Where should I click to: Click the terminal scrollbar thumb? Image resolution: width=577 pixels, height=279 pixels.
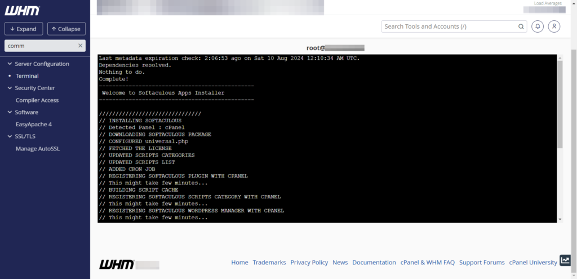tap(560, 104)
